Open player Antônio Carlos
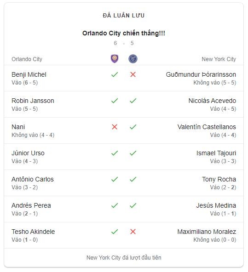The width and height of the screenshot is (248, 272). tap(33, 179)
